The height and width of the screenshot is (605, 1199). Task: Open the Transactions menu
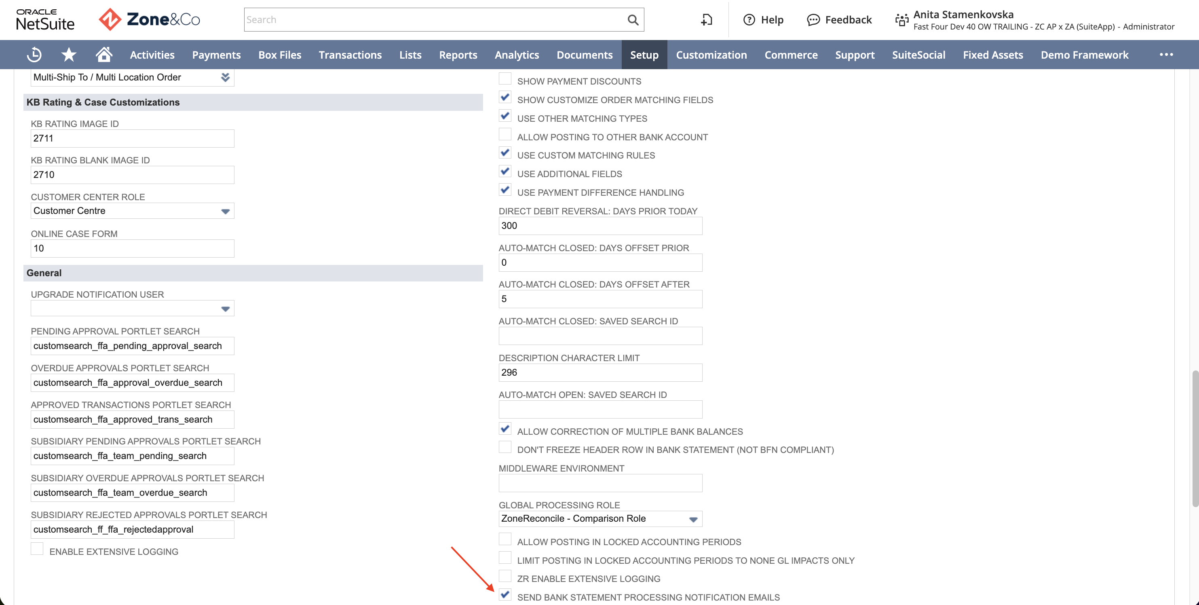350,55
